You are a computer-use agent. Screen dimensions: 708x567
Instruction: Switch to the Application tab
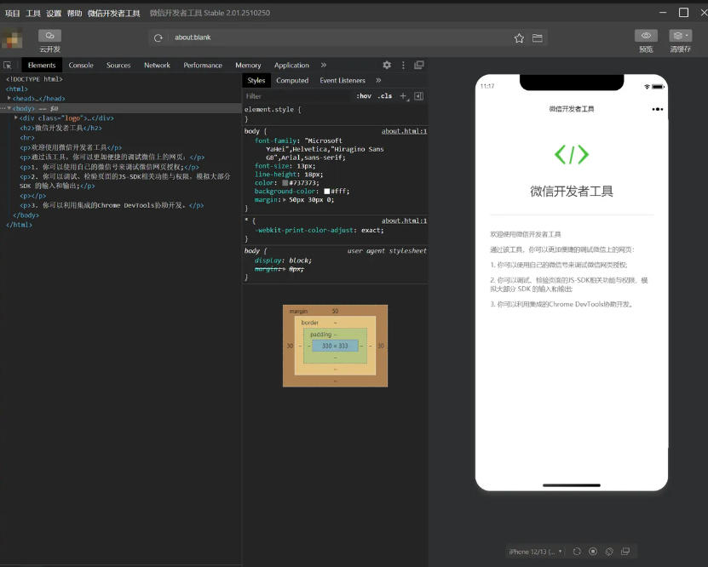291,66
